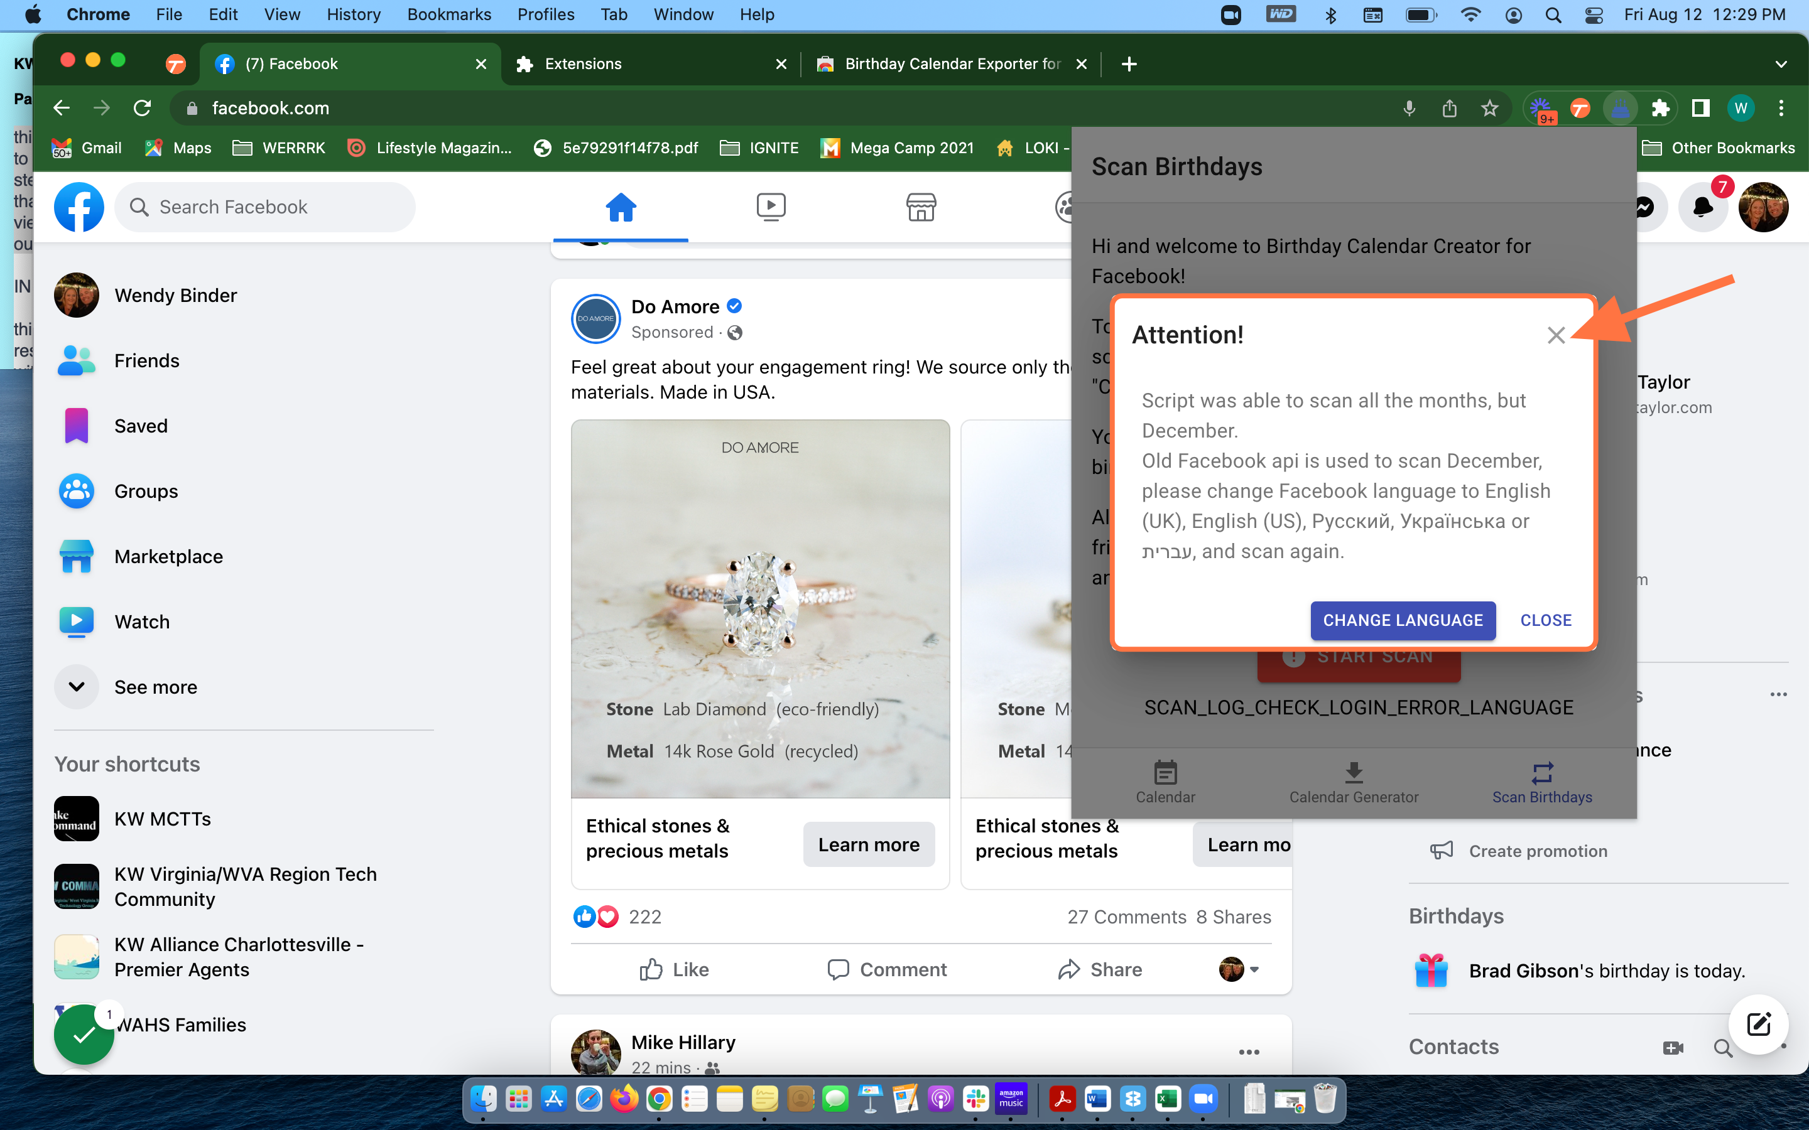Start a new room in Contacts

[x=1674, y=1048]
